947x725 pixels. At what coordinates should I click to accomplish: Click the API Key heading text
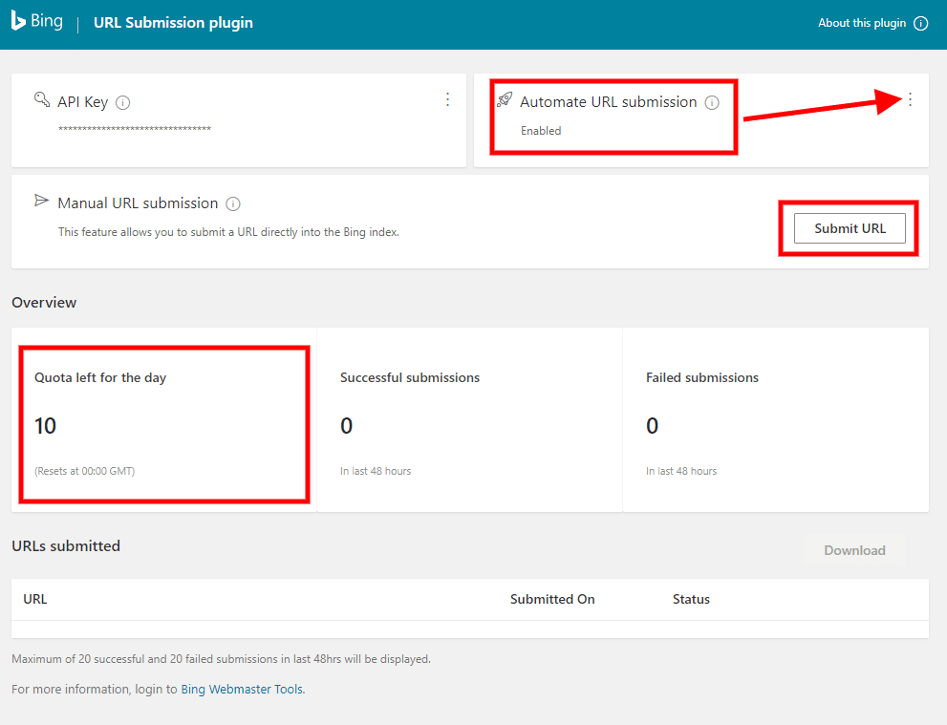pos(83,102)
